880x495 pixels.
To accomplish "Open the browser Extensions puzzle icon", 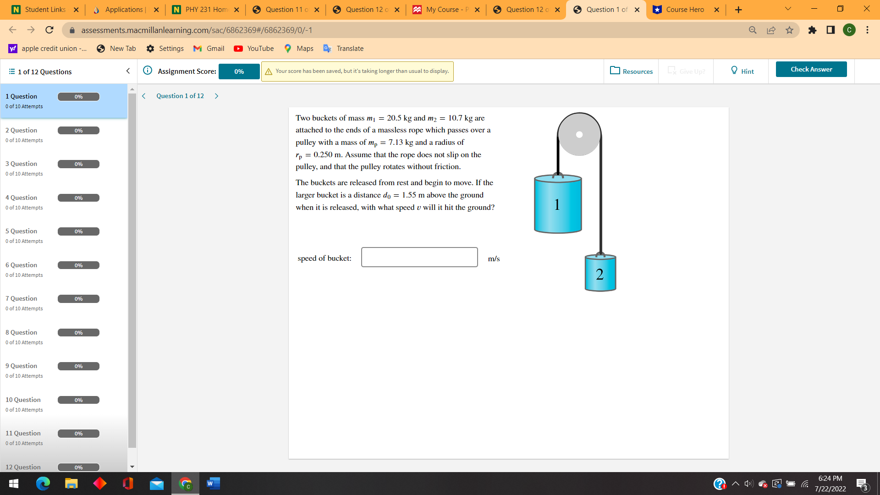I will coord(812,30).
